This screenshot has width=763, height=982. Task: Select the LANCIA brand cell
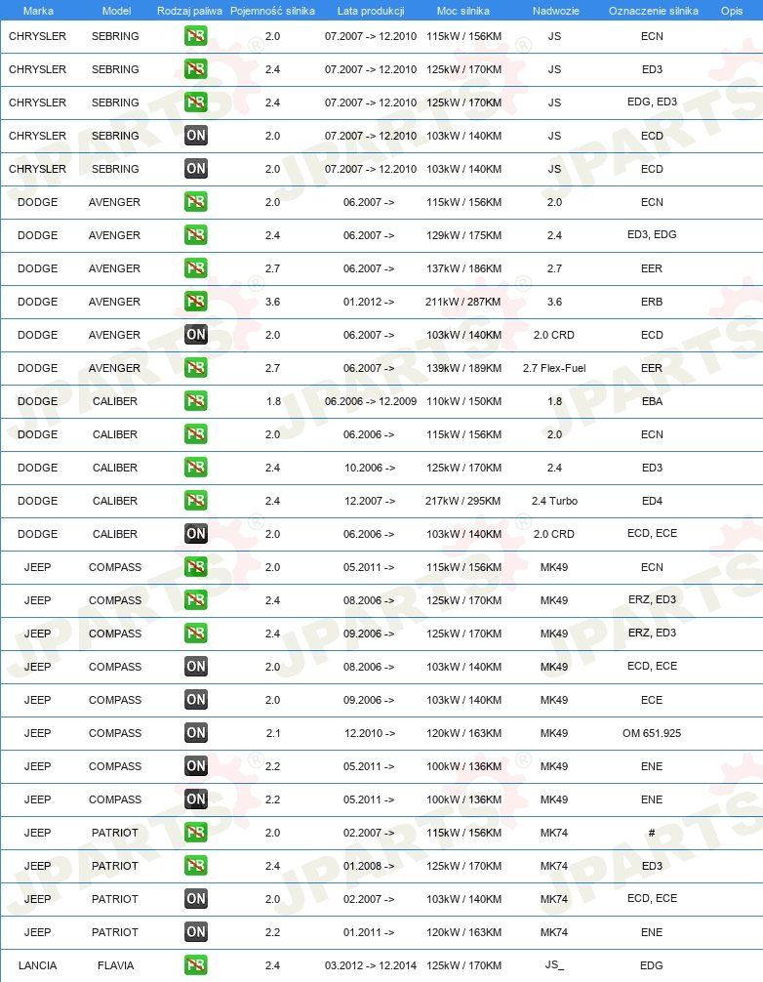(37, 965)
